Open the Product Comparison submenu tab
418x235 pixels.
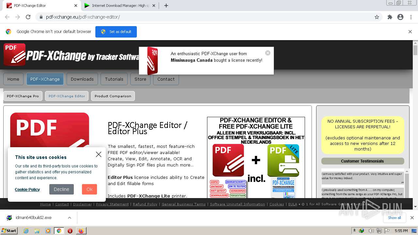coord(113,96)
